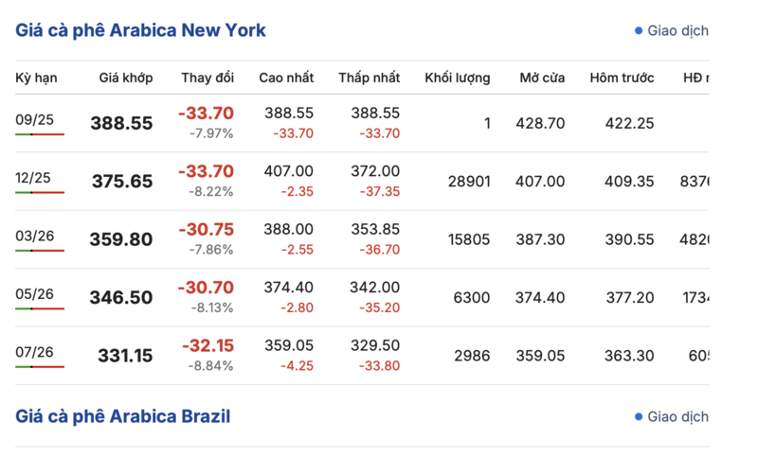Click the Cao nhất column header
The height and width of the screenshot is (456, 758).
286,78
